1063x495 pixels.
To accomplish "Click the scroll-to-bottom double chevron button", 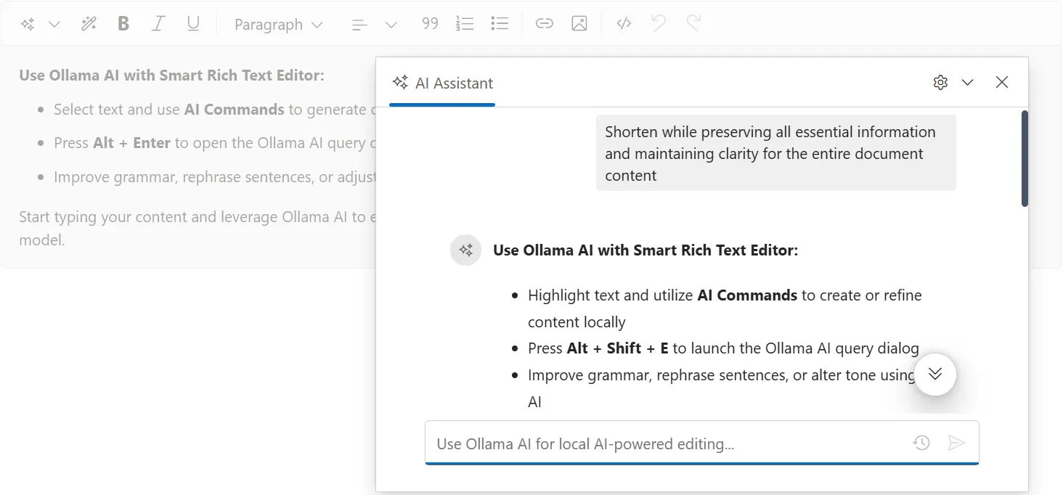I will tap(935, 374).
